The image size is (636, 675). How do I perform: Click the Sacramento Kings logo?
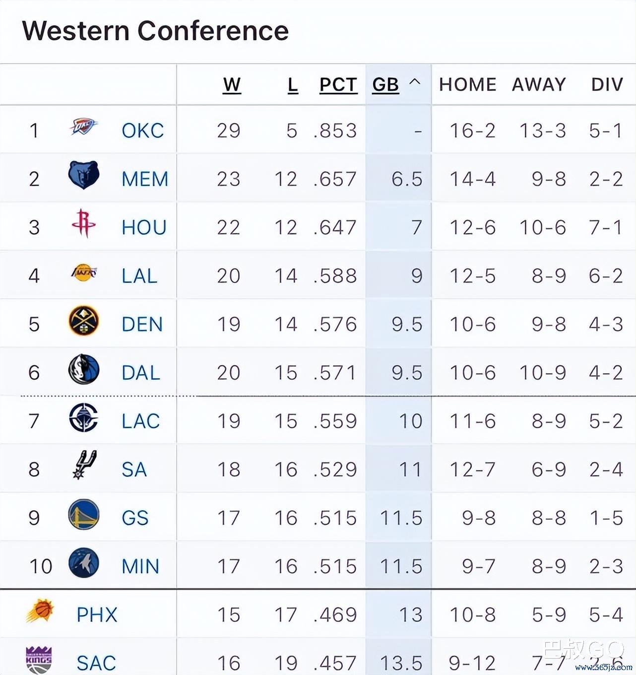pyautogui.click(x=39, y=660)
